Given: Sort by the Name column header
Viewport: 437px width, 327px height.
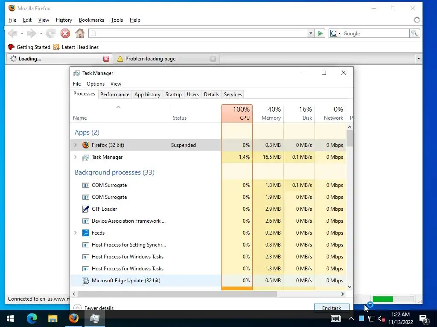Looking at the screenshot, I should click(x=120, y=113).
